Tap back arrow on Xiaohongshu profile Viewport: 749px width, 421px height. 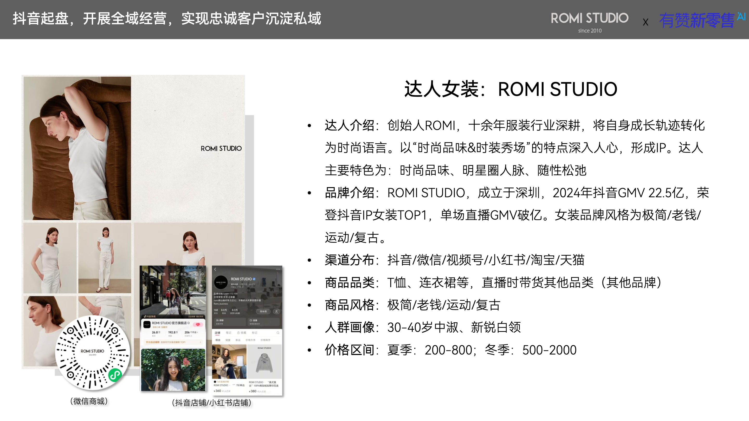coord(215,269)
